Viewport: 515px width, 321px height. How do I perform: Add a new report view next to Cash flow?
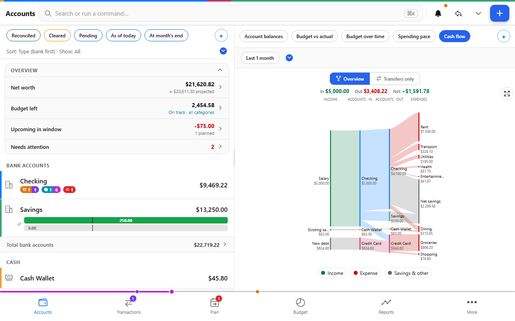(x=503, y=37)
